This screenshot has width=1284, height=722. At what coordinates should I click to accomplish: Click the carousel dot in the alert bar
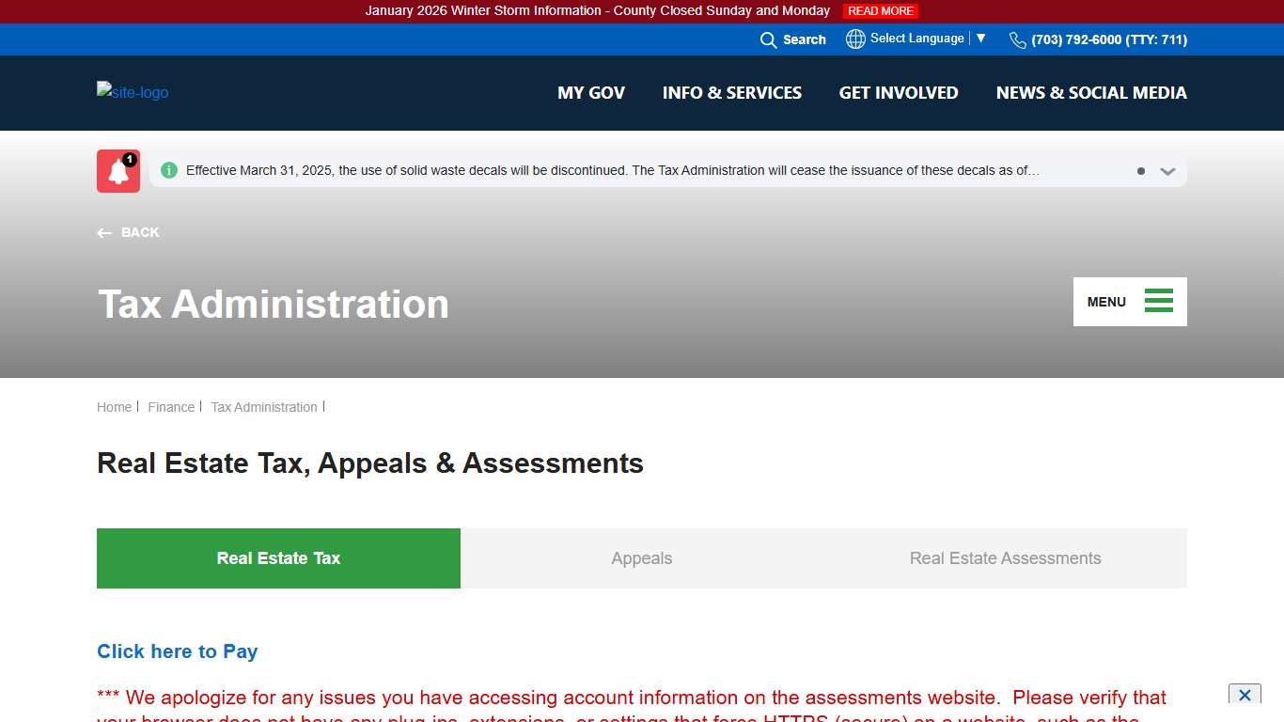pyautogui.click(x=1140, y=171)
